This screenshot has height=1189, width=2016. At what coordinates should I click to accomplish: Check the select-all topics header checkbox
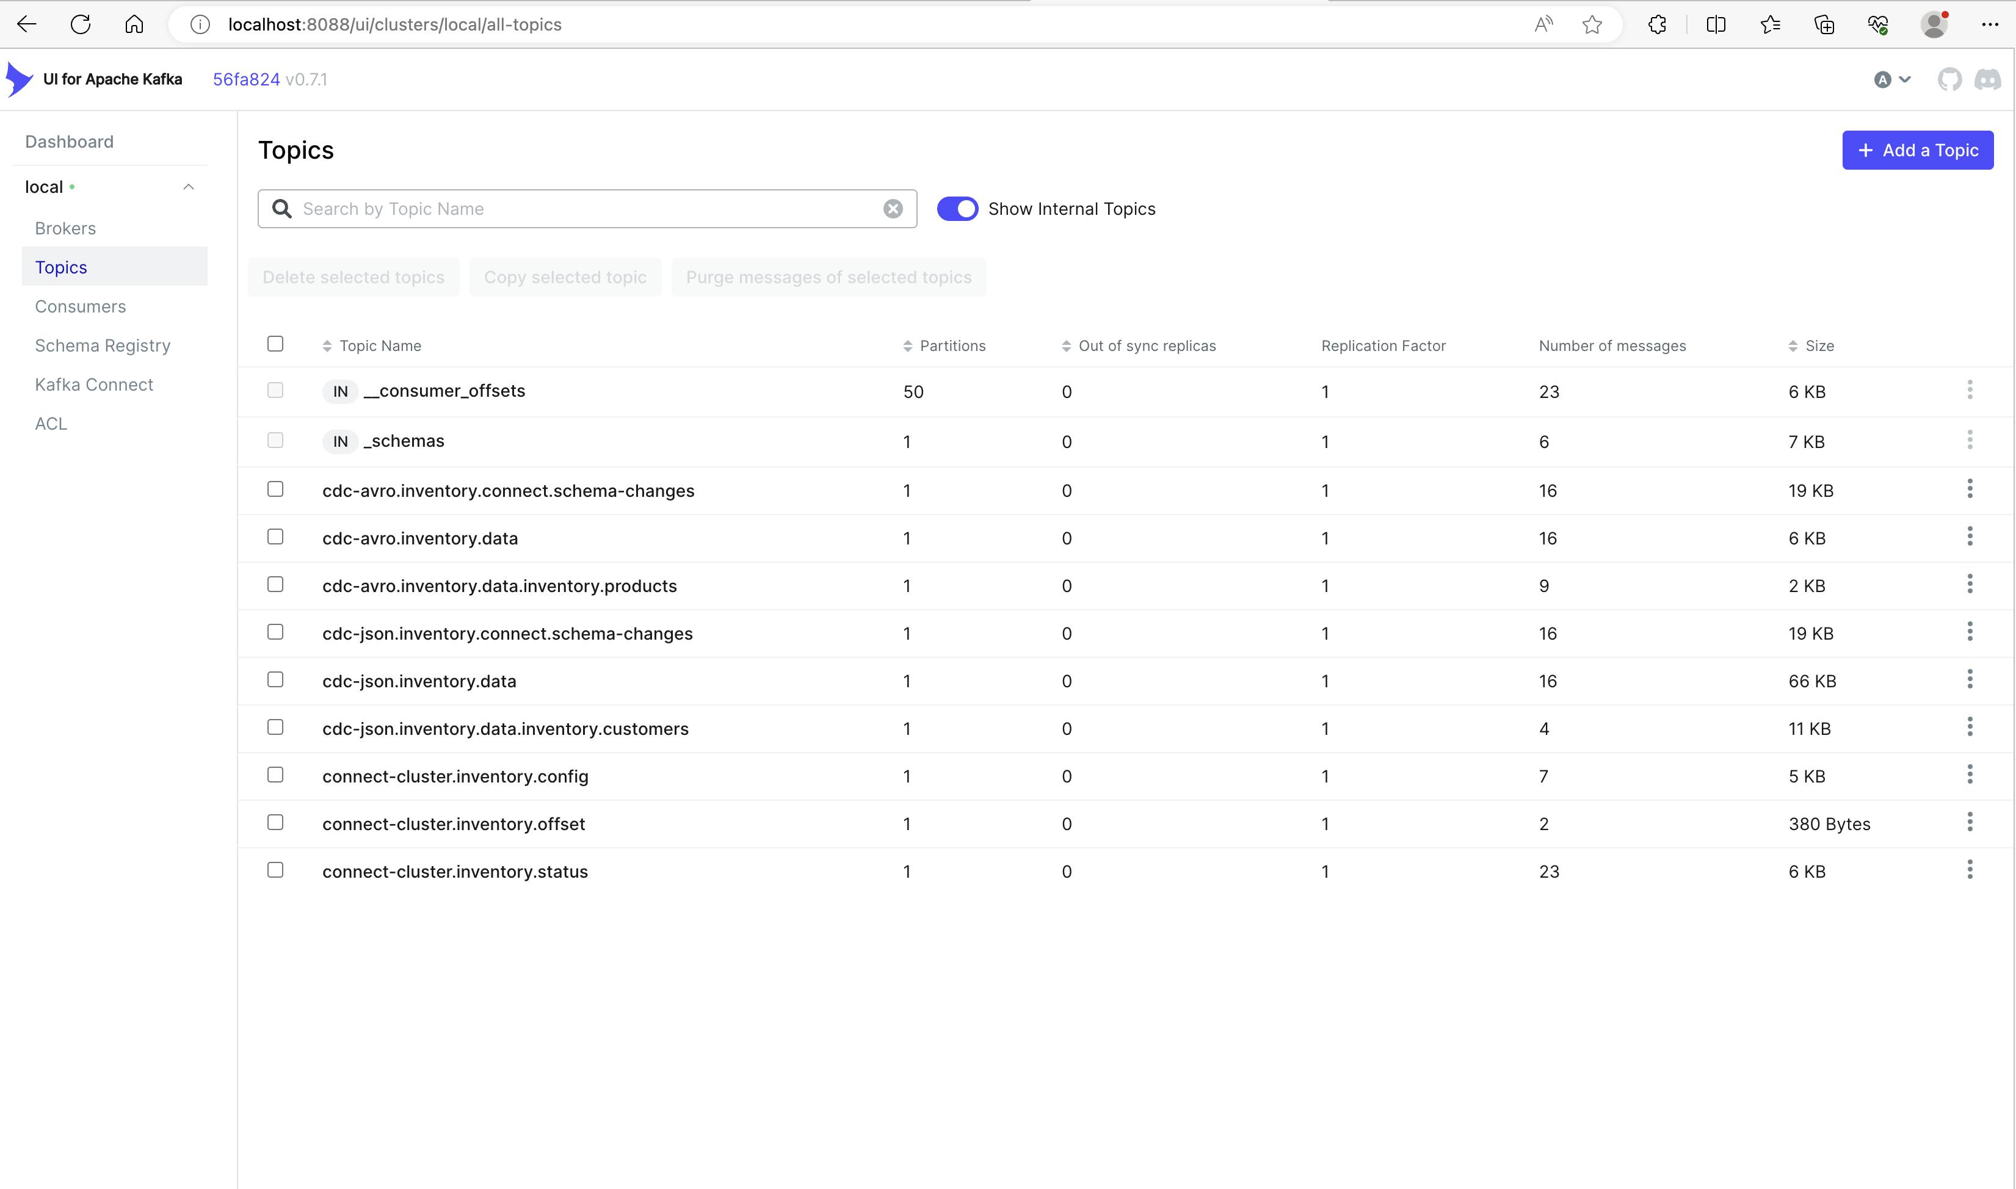275,344
